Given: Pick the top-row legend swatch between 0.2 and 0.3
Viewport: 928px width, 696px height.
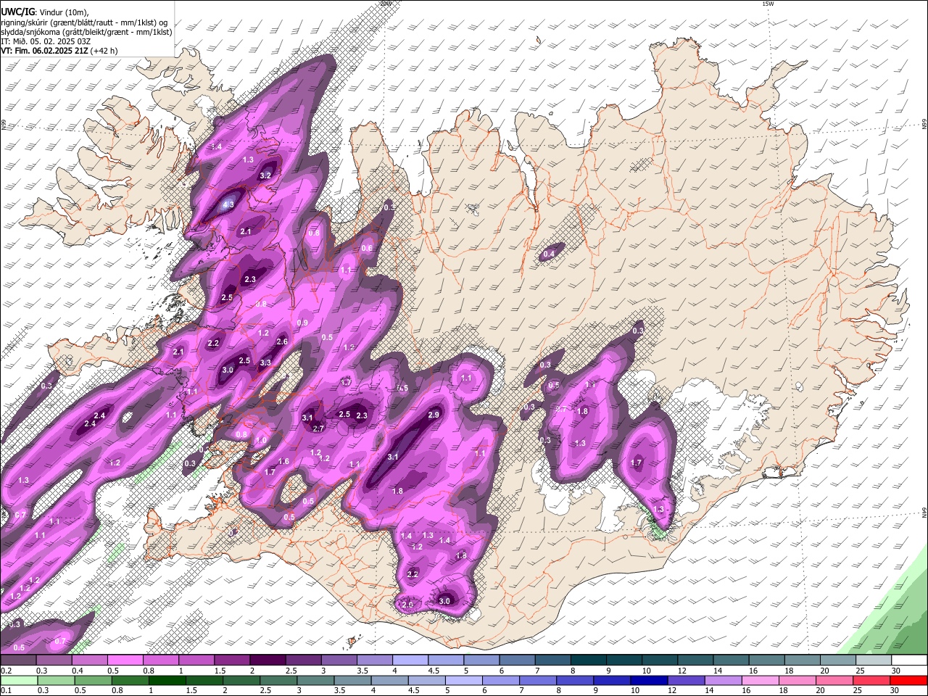Looking at the screenshot, I should coord(18,660).
